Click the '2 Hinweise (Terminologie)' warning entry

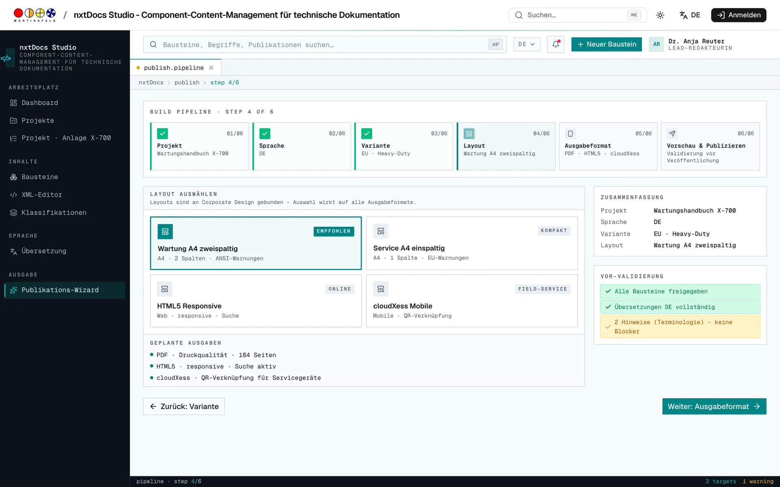point(680,327)
